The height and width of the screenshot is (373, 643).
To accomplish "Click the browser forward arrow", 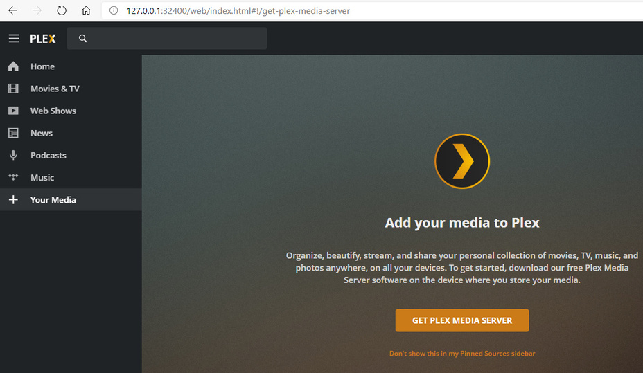I will tap(37, 10).
